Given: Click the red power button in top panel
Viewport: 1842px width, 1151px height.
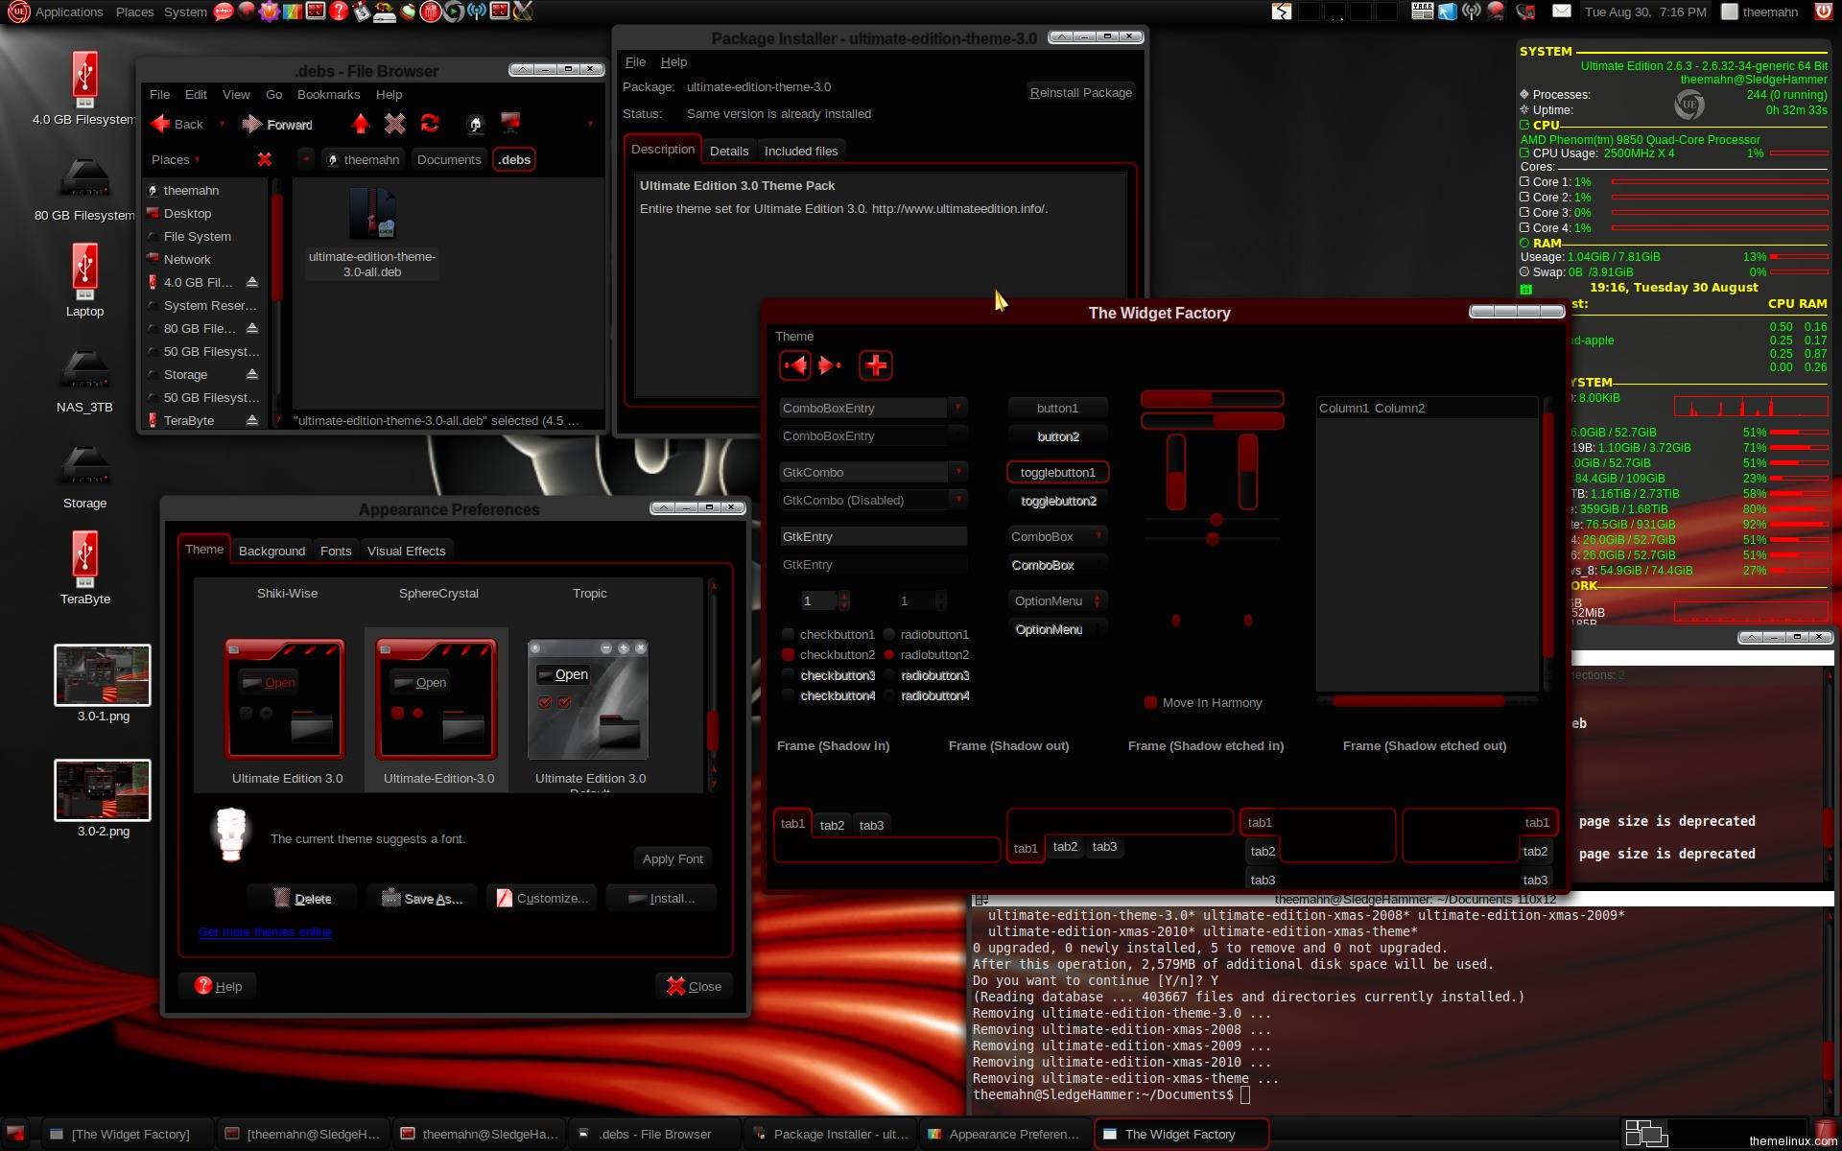Looking at the screenshot, I should pos(1823,12).
